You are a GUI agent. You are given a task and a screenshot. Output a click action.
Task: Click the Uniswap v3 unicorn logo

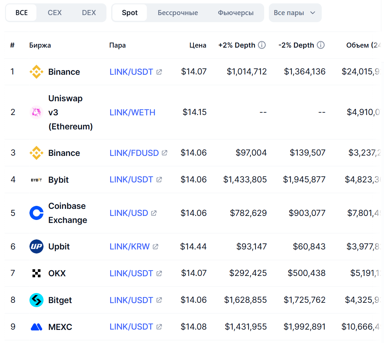click(36, 112)
